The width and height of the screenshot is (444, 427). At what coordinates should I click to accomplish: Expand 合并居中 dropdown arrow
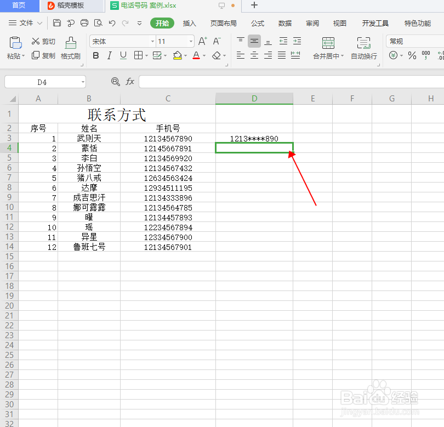tap(343, 56)
